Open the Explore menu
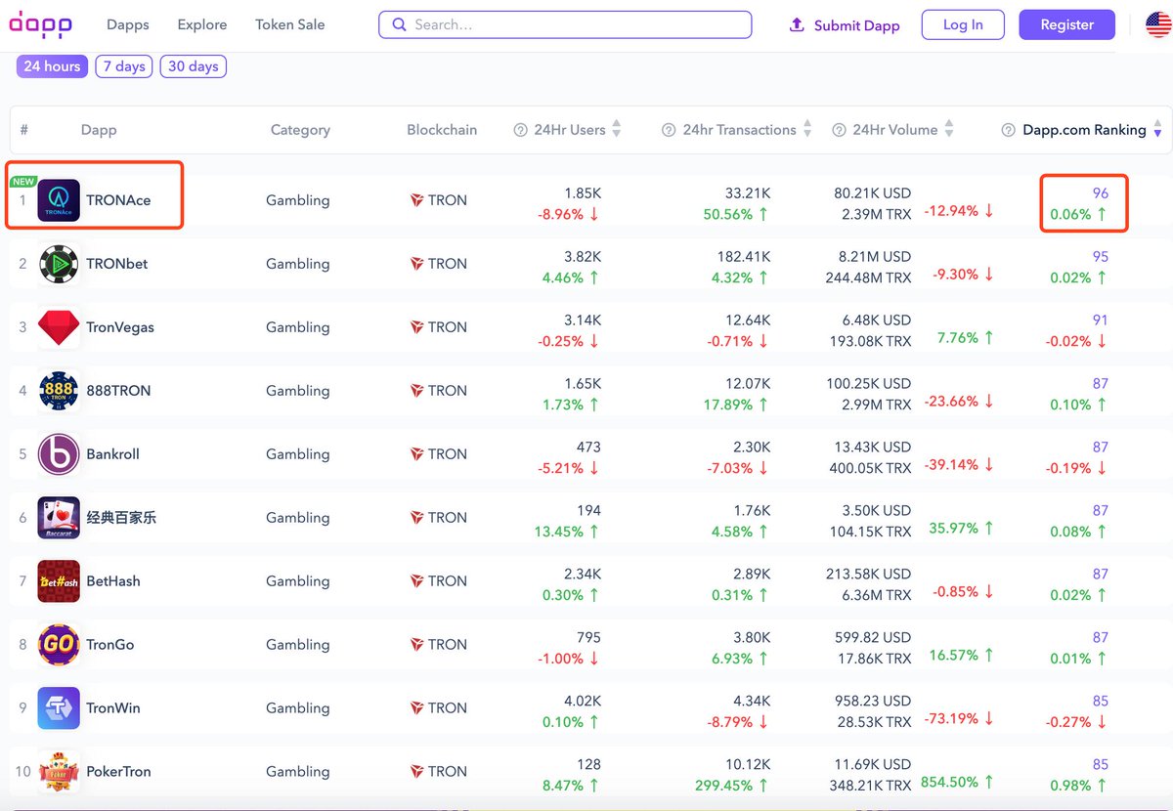Viewport: 1173px width, 811px height. 202,24
